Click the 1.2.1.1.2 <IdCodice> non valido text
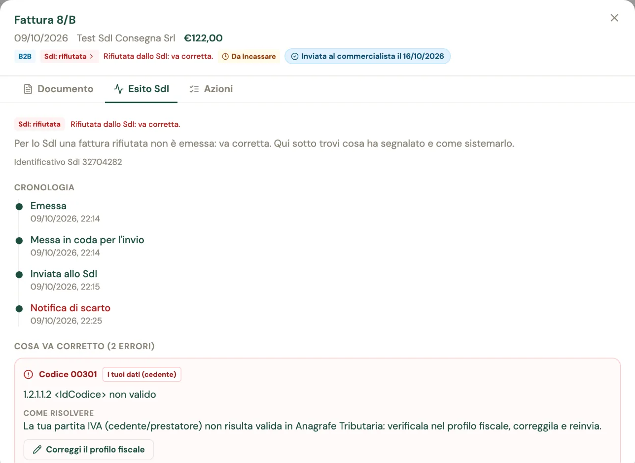Image resolution: width=635 pixels, height=463 pixels. point(90,394)
